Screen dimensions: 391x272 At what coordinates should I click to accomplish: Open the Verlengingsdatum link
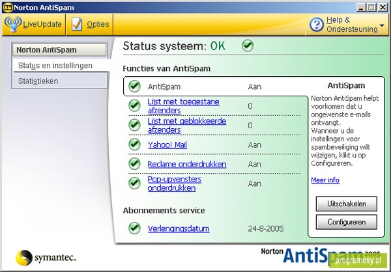click(x=179, y=228)
